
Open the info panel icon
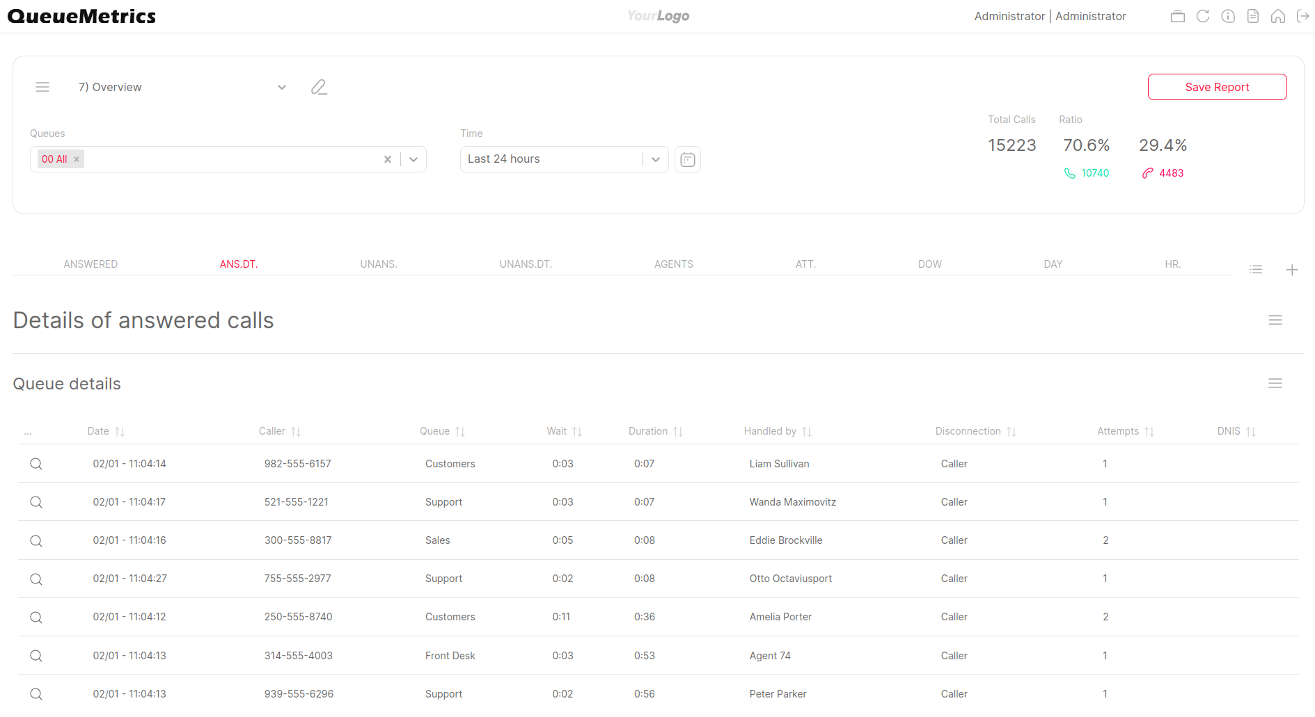(x=1228, y=16)
